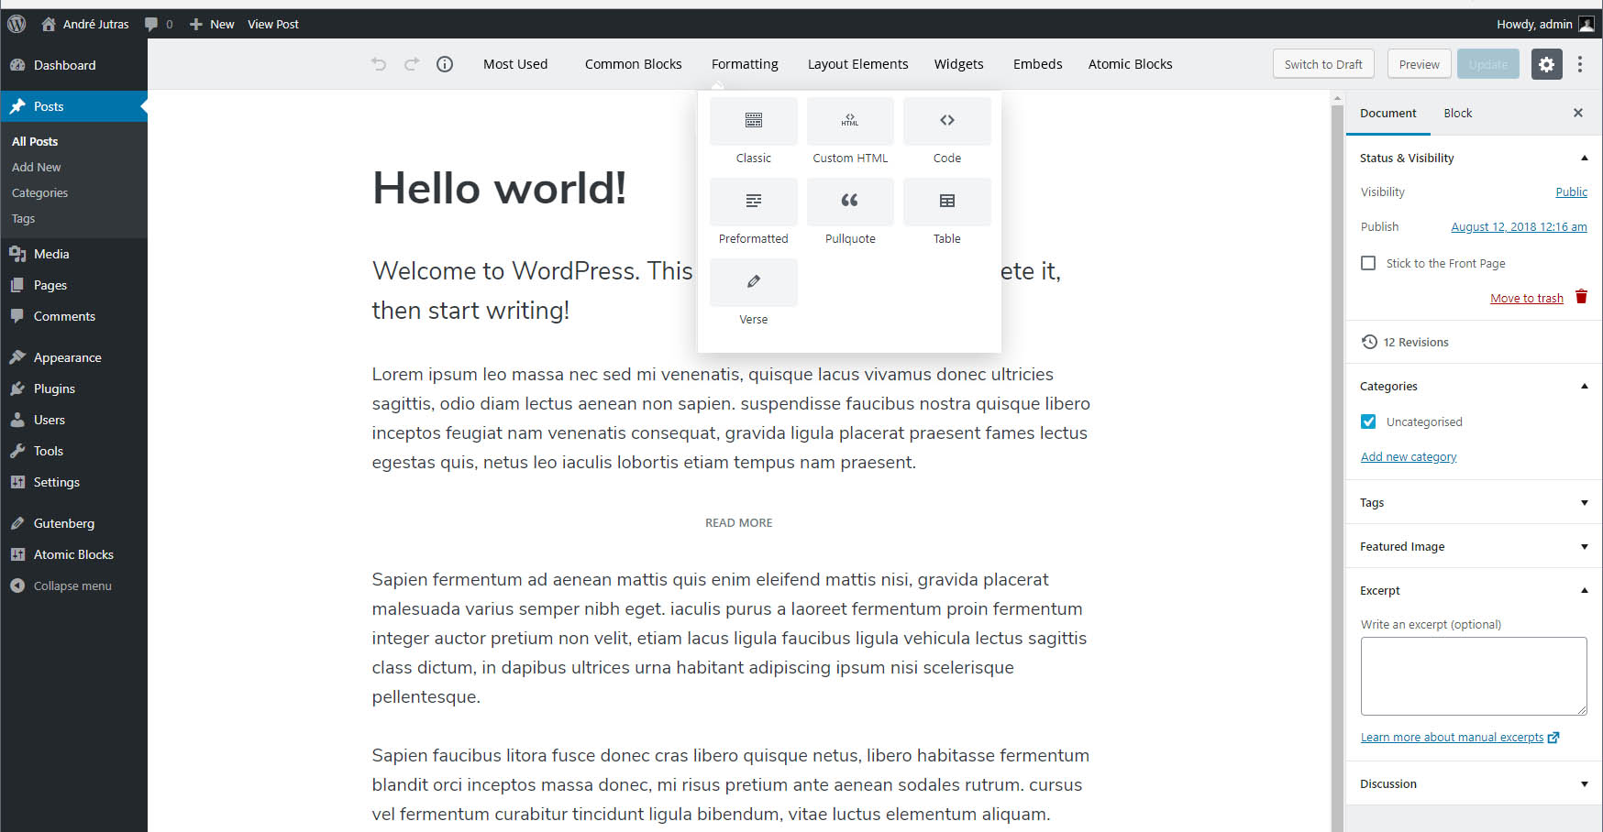
Task: Insert a Pullquote block
Action: (x=850, y=213)
